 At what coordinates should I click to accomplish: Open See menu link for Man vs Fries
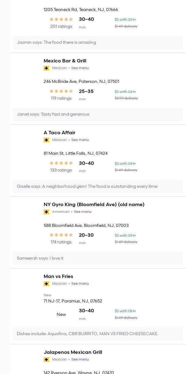[x=80, y=284]
